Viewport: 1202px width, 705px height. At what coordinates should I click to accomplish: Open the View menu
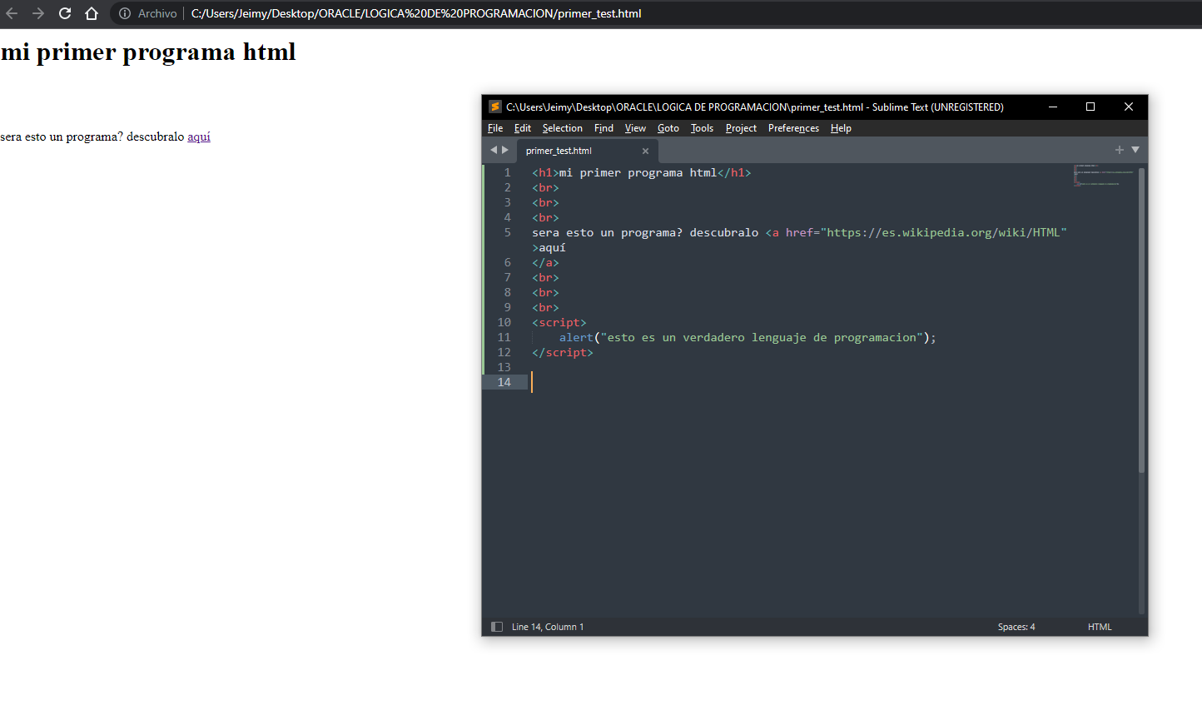(635, 128)
